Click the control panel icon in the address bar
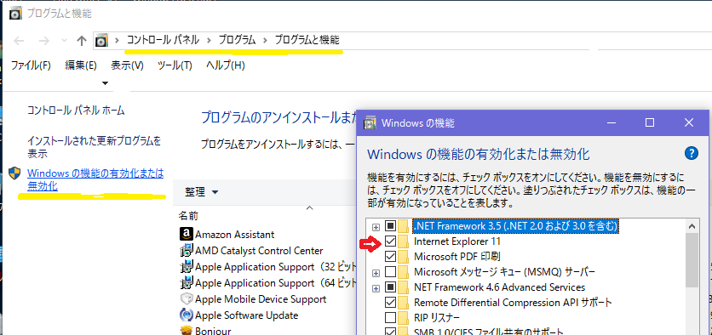The height and width of the screenshot is (335, 712). coord(101,41)
